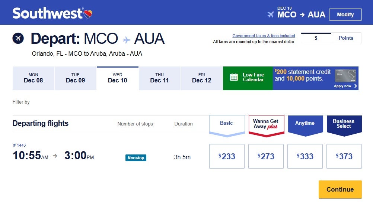Viewport: 373px width, 212px height.
Task: Switch to Thu Dec 11 date tab
Action: point(159,78)
